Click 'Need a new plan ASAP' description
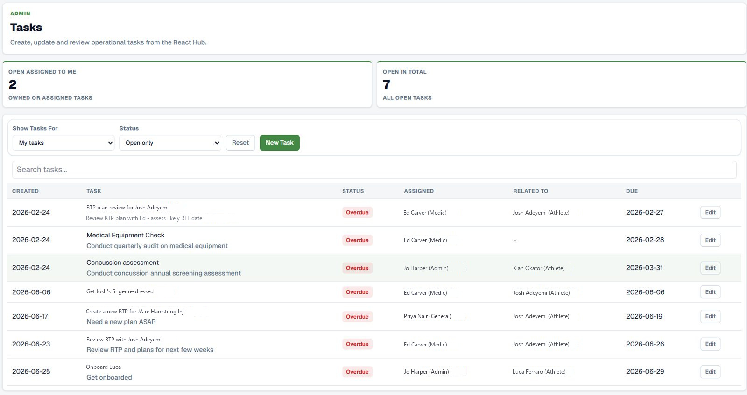The width and height of the screenshot is (747, 395). tap(121, 322)
